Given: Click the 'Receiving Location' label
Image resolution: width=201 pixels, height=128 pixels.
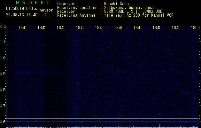Looking at the screenshot, I should 77,8.
